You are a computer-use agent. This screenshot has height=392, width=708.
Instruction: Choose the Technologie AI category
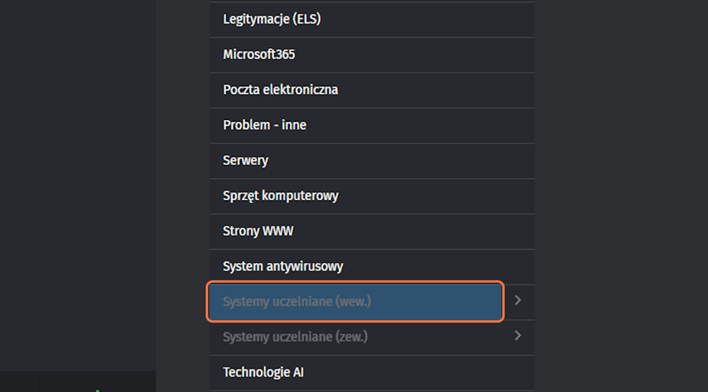(x=263, y=372)
